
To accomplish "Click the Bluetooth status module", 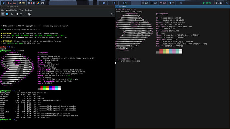I will 172,3.
